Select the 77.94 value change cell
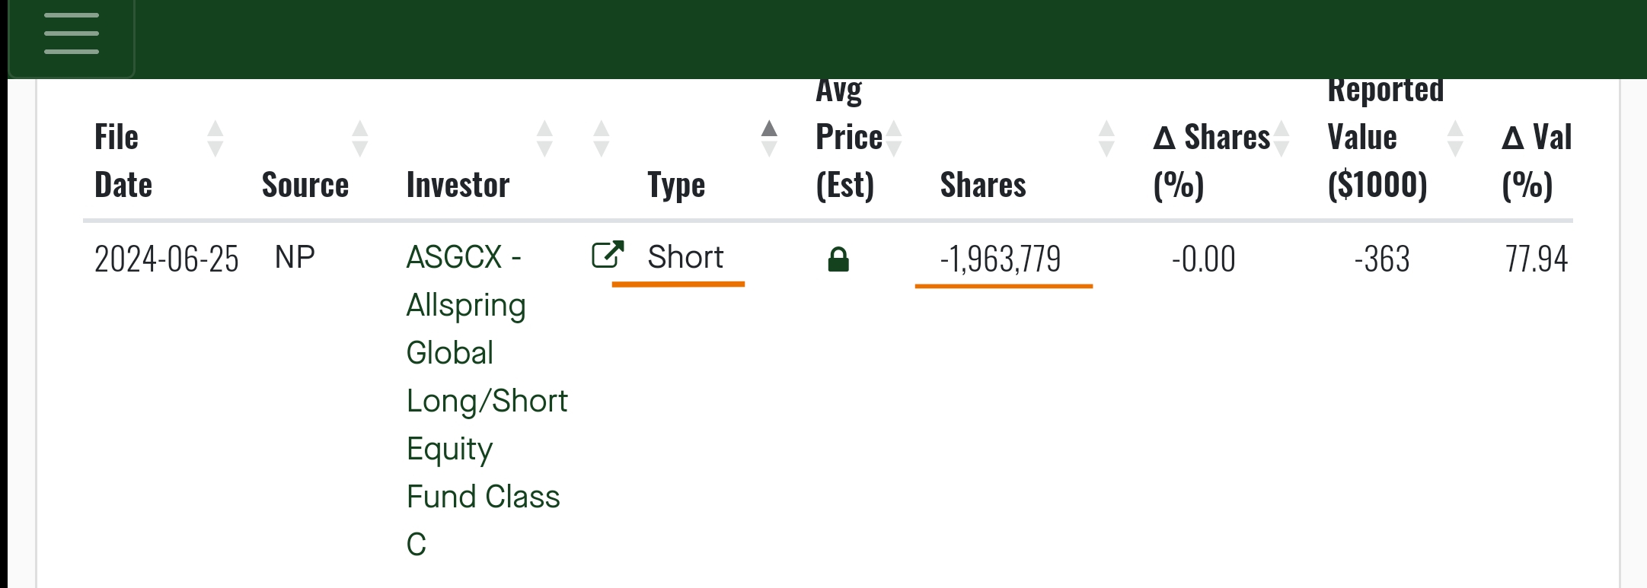The image size is (1647, 588). [1536, 259]
